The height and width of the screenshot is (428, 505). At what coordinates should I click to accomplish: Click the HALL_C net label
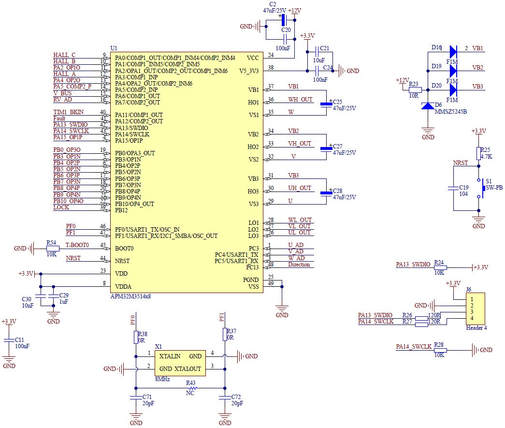tap(64, 55)
